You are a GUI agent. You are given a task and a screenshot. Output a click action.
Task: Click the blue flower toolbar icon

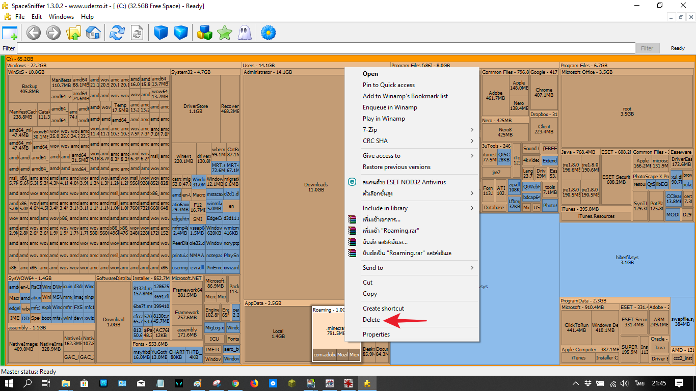269,33
